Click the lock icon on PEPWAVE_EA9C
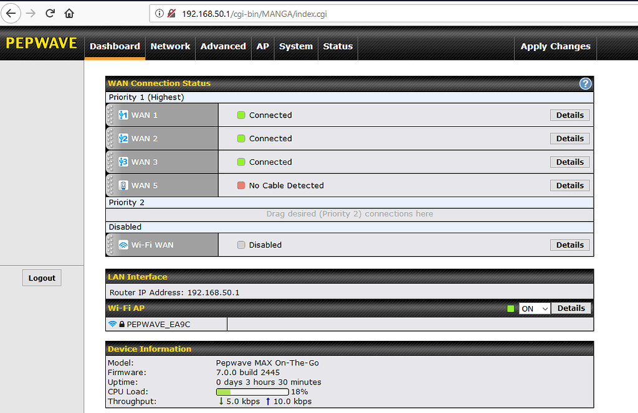Viewport: 638px width, 413px height. (121, 323)
